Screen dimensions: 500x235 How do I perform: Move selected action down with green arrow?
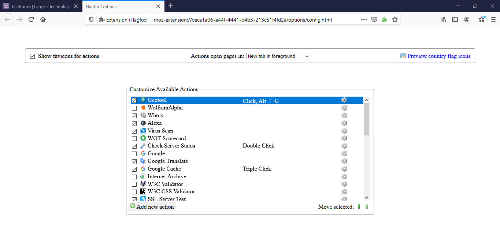(x=359, y=207)
